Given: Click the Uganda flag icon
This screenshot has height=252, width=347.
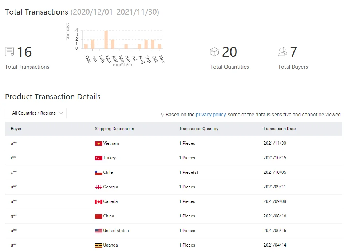Looking at the screenshot, I should pos(98,245).
